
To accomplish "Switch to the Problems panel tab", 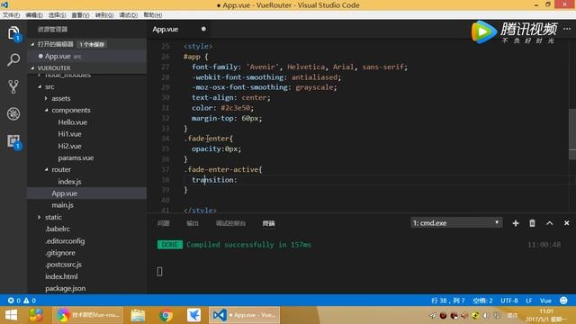I will coord(164,223).
